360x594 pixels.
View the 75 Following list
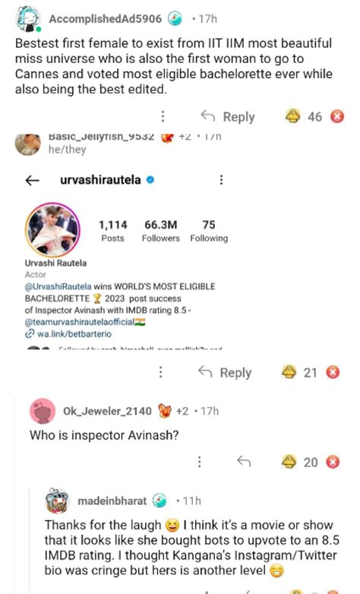(209, 231)
